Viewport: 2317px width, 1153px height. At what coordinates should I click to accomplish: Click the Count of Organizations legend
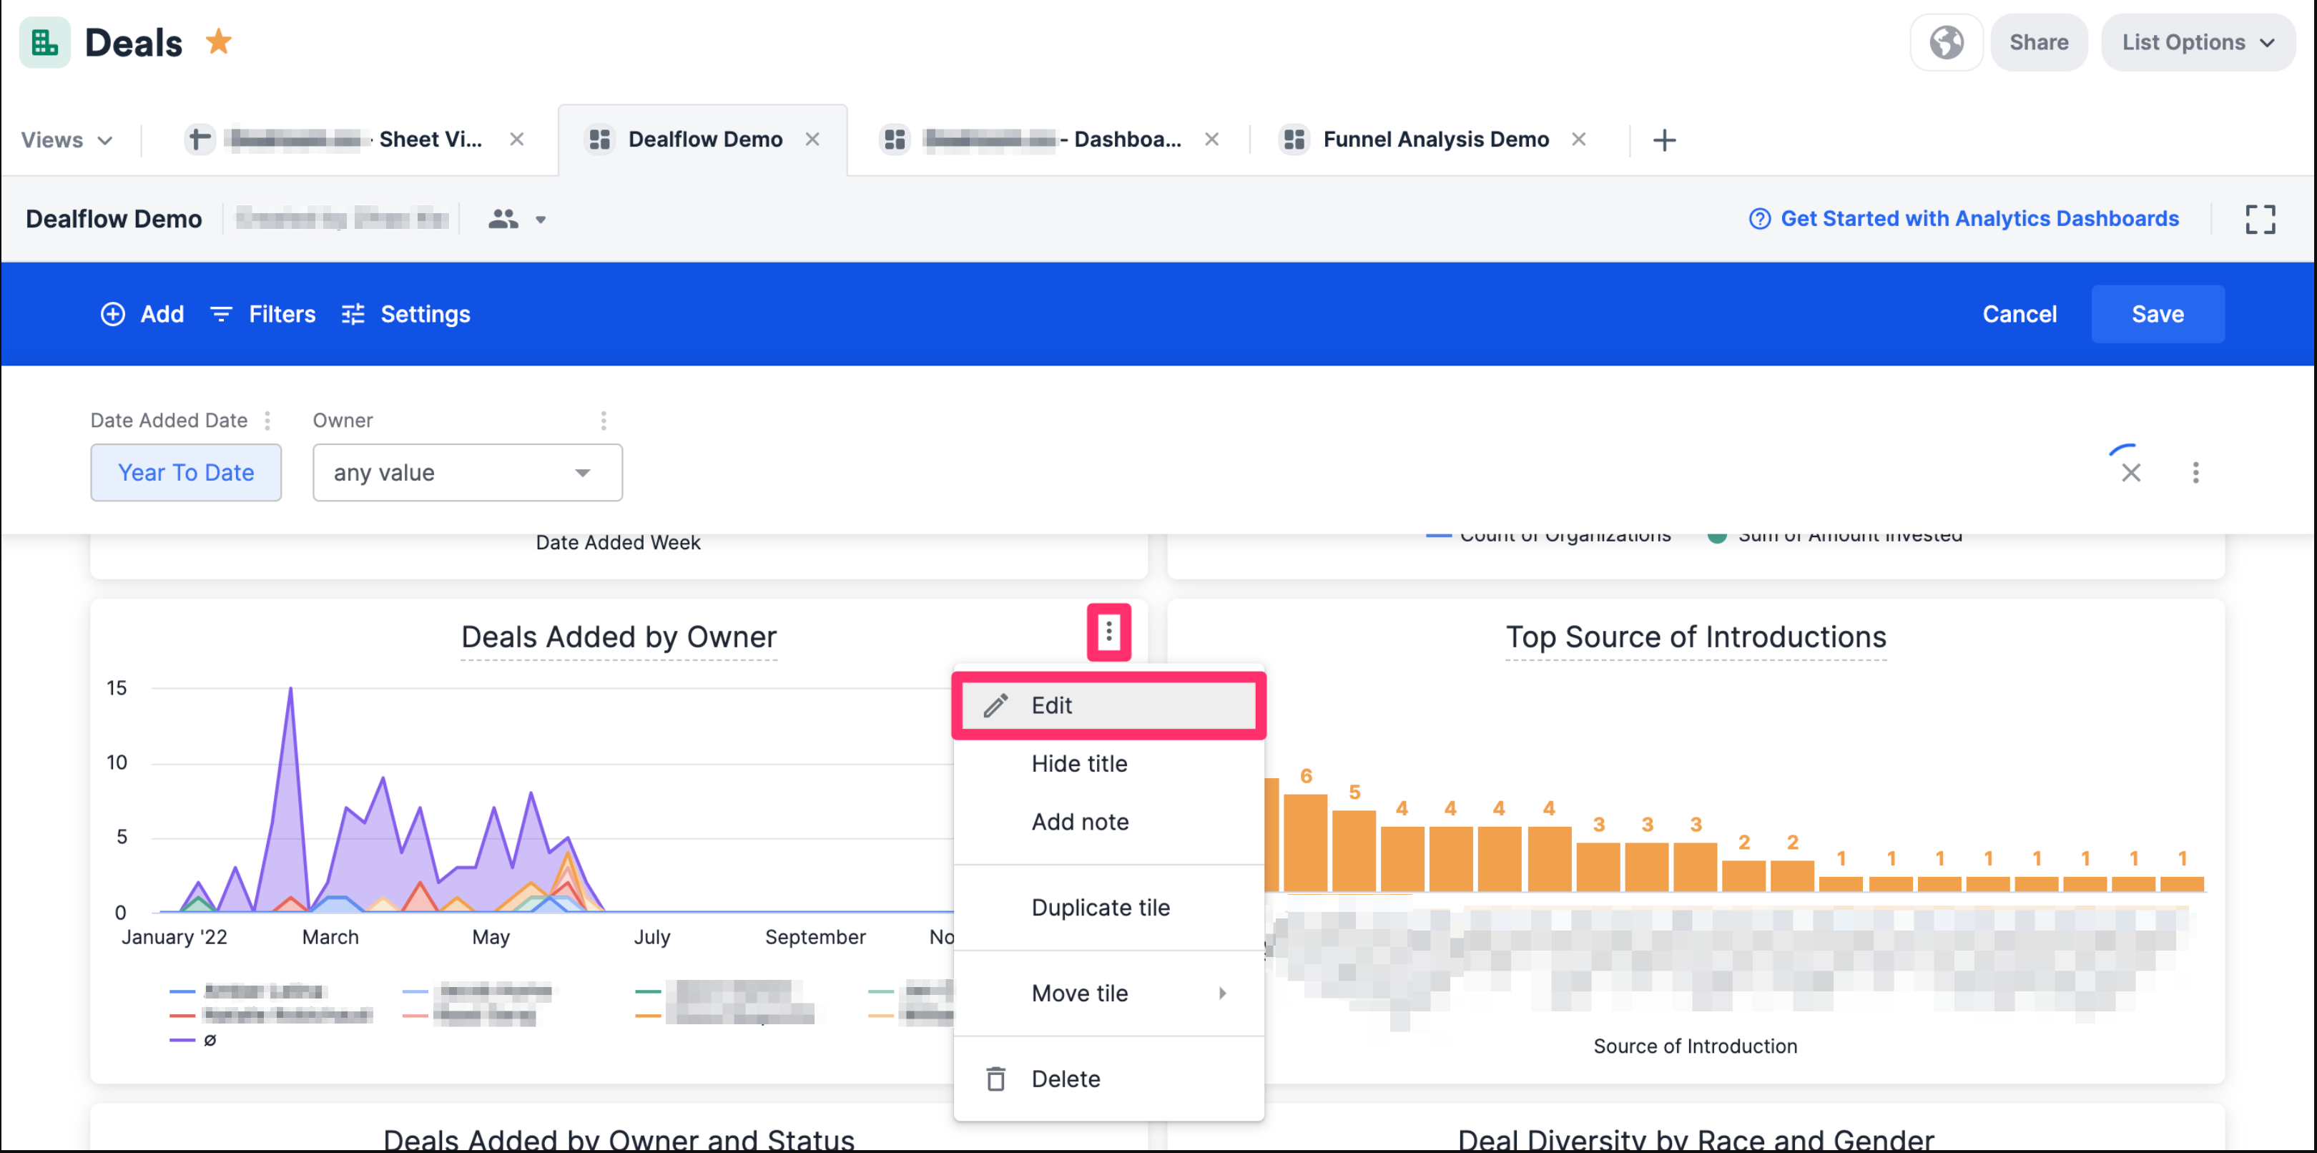tap(1548, 534)
